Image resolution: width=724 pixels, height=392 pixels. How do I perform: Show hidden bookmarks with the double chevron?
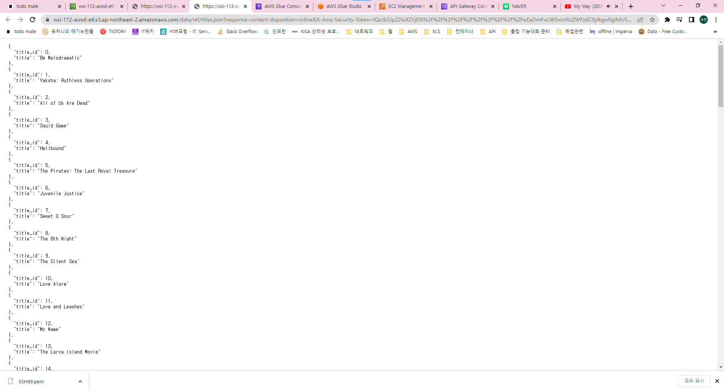pos(715,32)
